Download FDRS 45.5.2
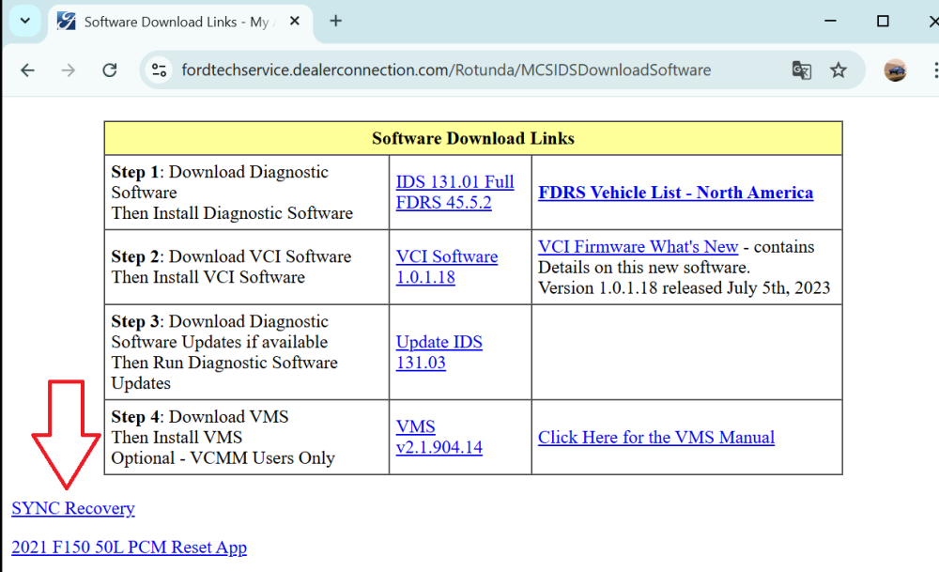Screen dimensions: 939x572 pos(444,203)
